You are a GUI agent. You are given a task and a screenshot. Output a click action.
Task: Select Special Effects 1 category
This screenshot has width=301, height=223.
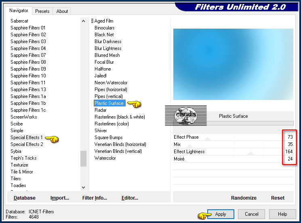pyautogui.click(x=27, y=138)
